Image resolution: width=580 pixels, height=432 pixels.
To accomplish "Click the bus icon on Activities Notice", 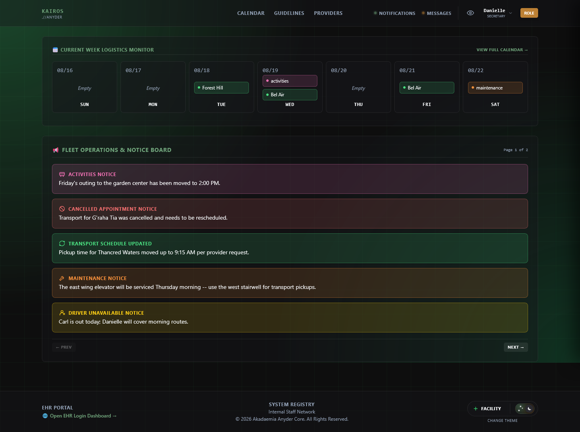I will (x=62, y=174).
